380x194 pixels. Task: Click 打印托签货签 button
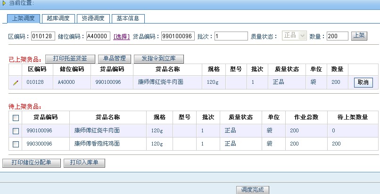pyautogui.click(x=70, y=58)
